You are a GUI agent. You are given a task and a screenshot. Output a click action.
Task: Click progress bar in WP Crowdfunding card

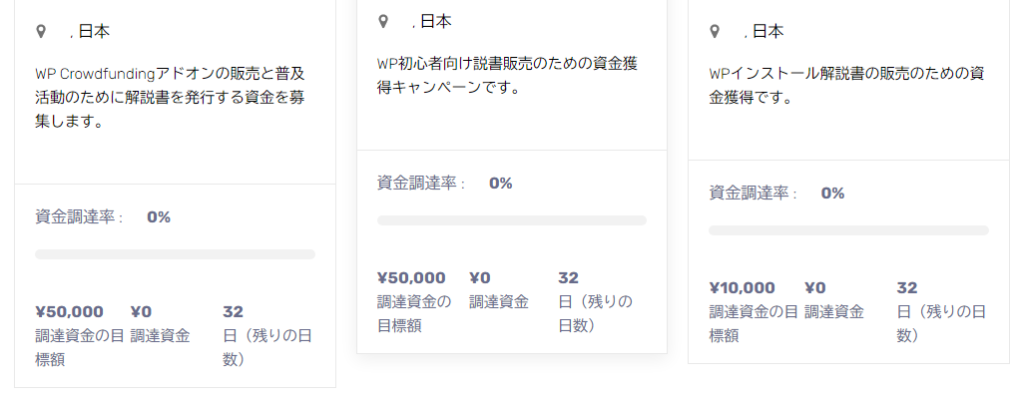175,254
